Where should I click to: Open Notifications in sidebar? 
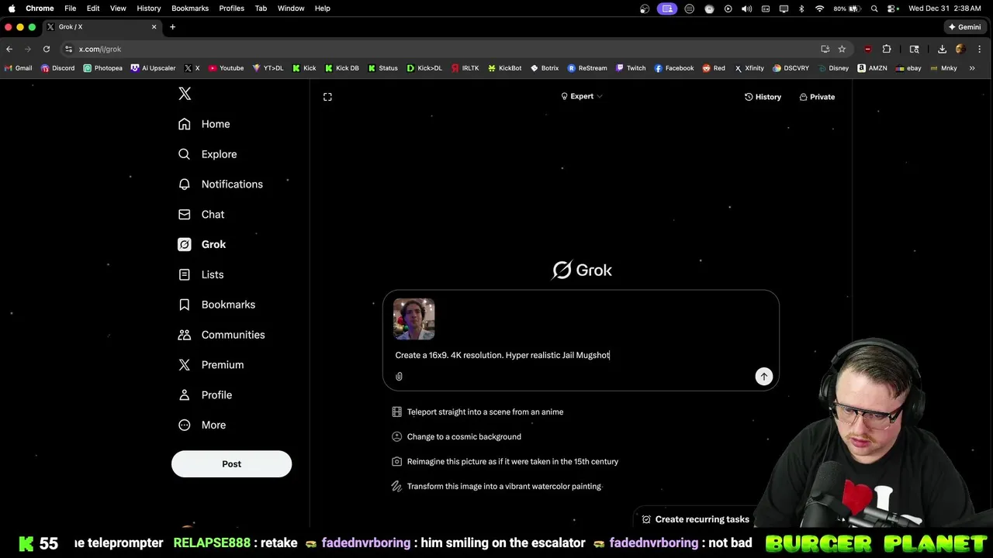point(220,184)
